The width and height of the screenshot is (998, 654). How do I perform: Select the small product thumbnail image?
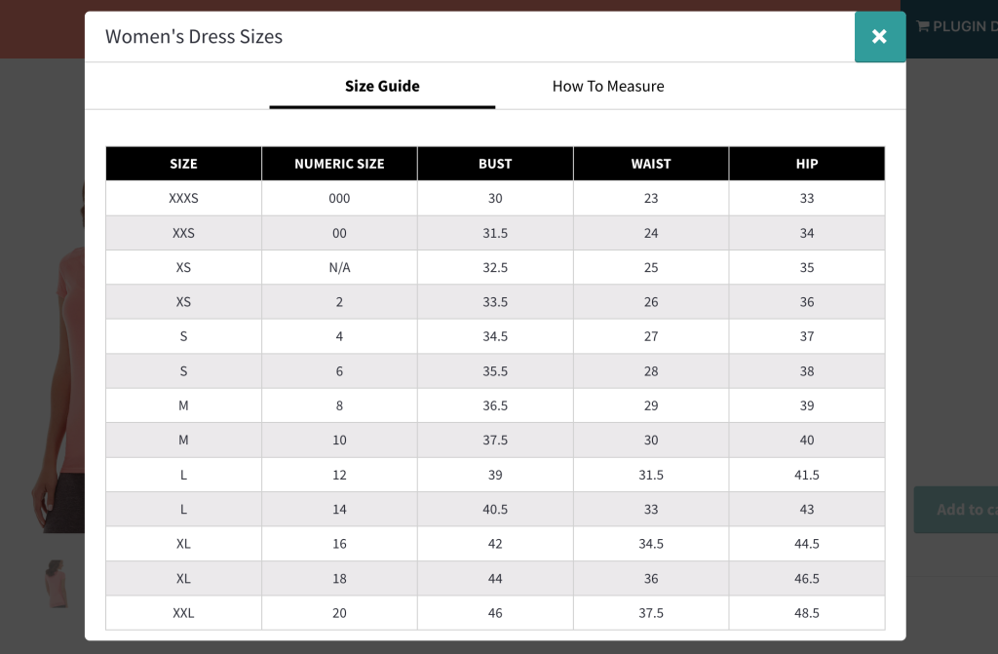pyautogui.click(x=58, y=582)
